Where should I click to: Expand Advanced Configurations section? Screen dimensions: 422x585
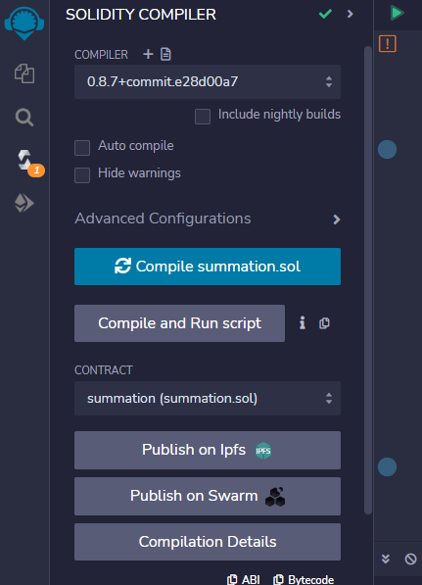pyautogui.click(x=208, y=219)
